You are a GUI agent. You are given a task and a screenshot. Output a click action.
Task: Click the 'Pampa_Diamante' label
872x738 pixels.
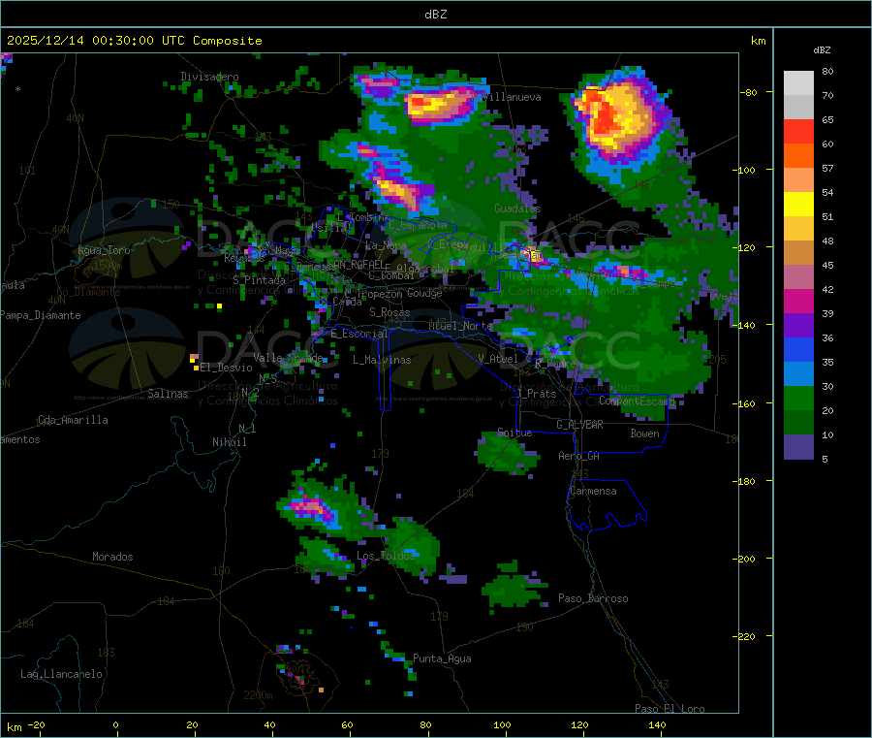[41, 315]
